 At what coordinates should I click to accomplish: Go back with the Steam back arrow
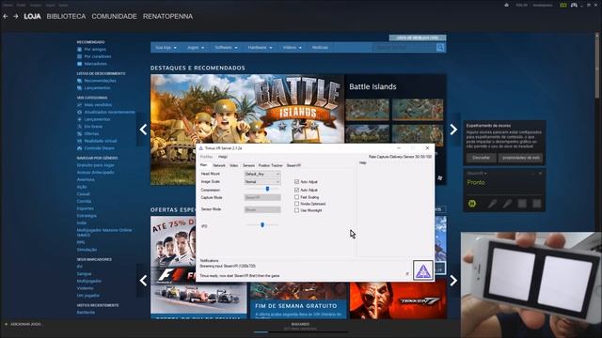point(6,17)
